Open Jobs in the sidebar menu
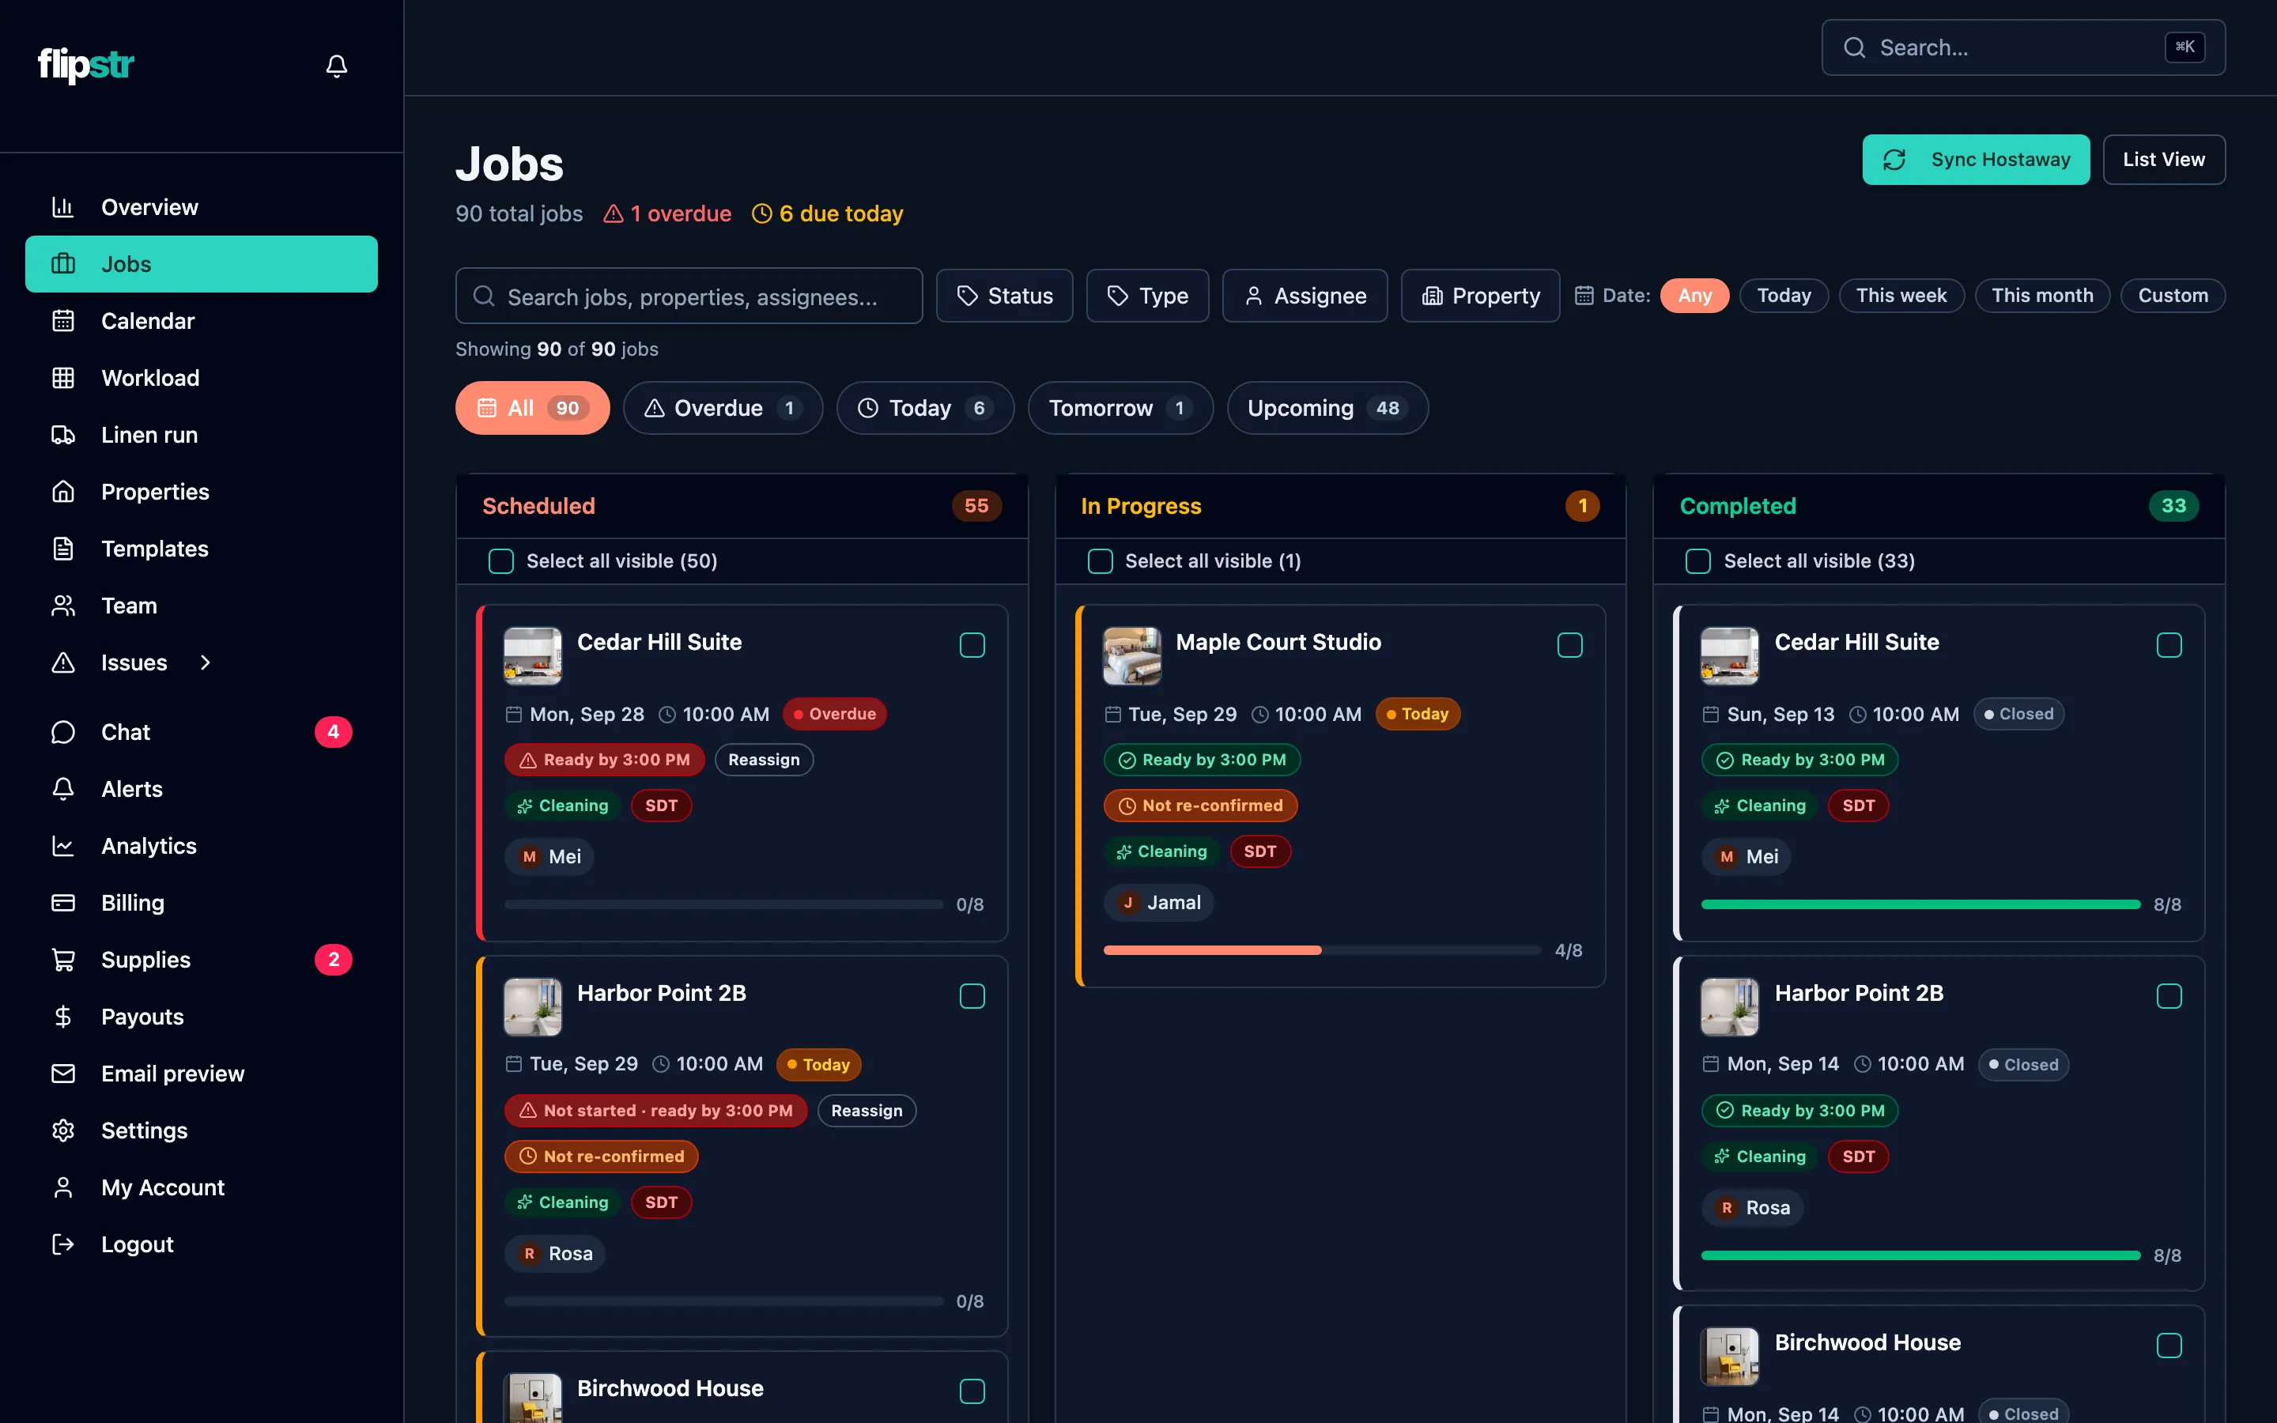Screen dimensions: 2277x1423 (x=202, y=263)
